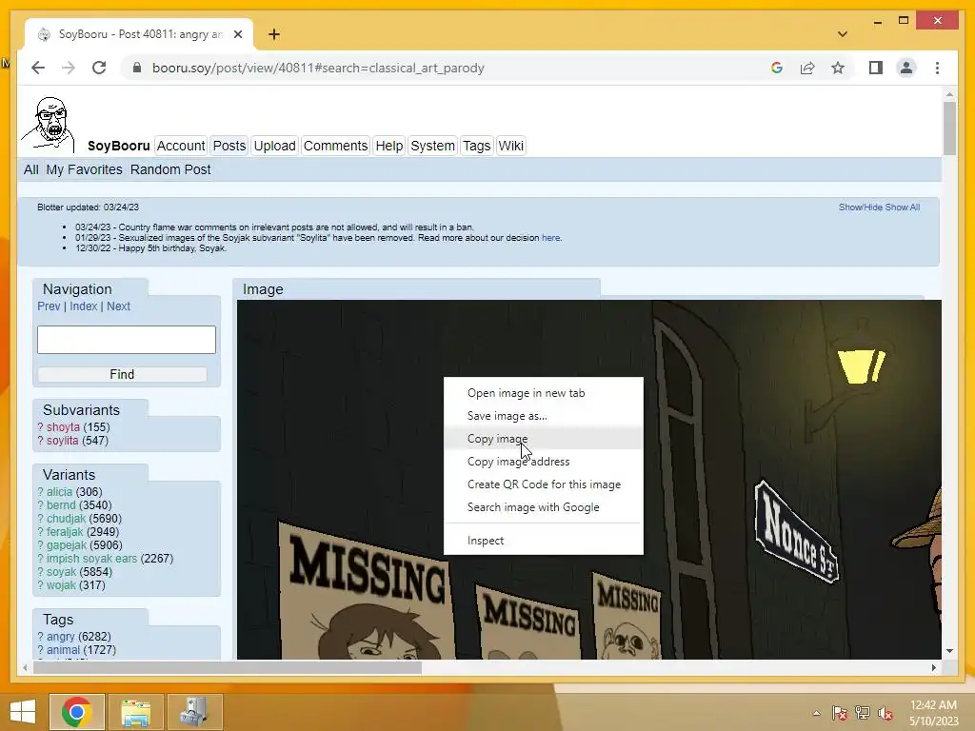
Task: Open the angry tag
Action: click(60, 637)
